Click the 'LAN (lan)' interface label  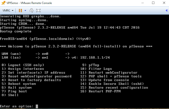11,58
